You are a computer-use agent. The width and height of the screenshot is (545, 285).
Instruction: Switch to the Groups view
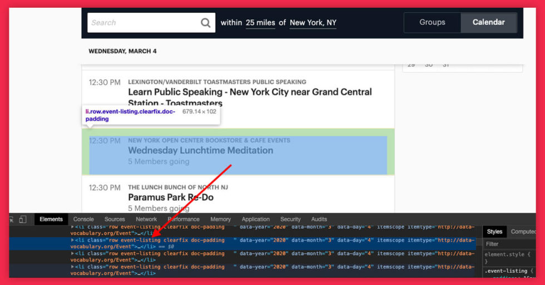(432, 22)
